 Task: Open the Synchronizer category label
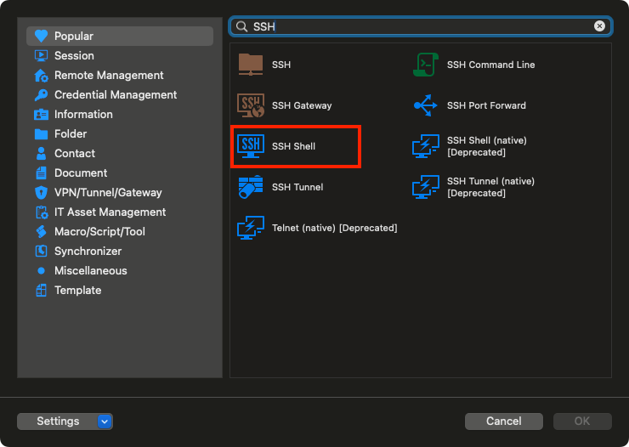tap(88, 252)
